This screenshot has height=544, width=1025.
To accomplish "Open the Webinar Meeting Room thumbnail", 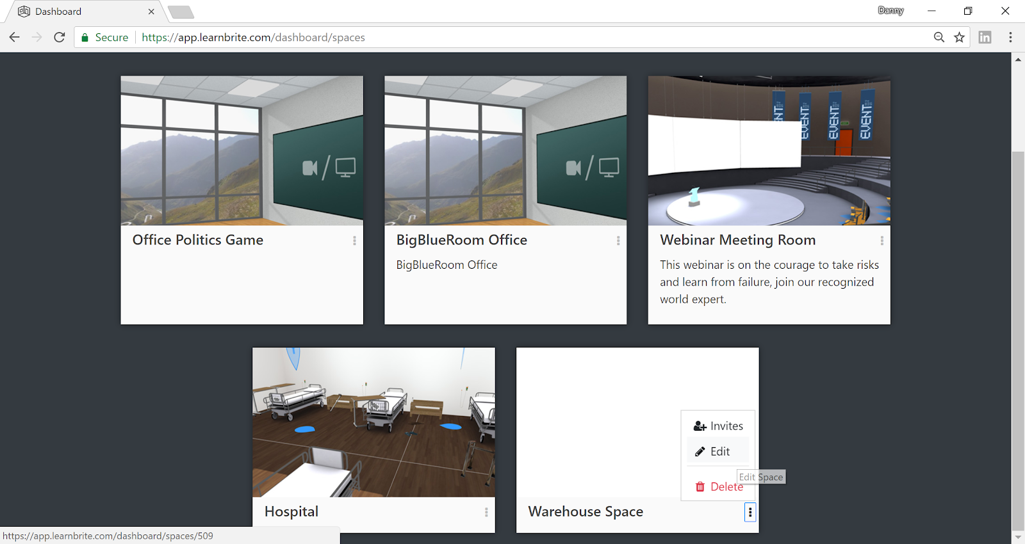I will pyautogui.click(x=769, y=150).
